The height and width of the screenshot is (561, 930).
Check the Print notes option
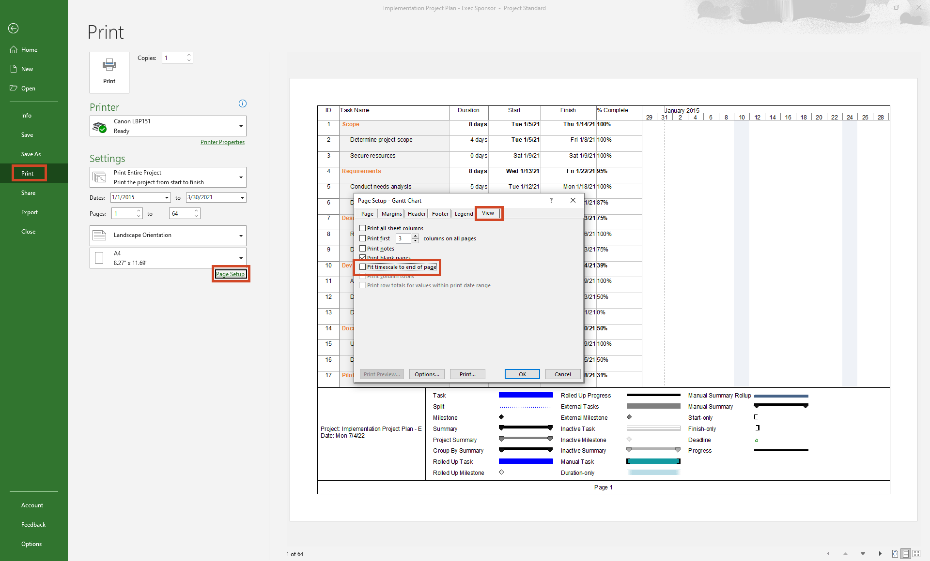363,249
